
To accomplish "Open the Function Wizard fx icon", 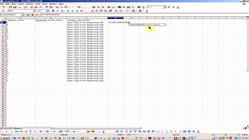I will coord(28,15).
